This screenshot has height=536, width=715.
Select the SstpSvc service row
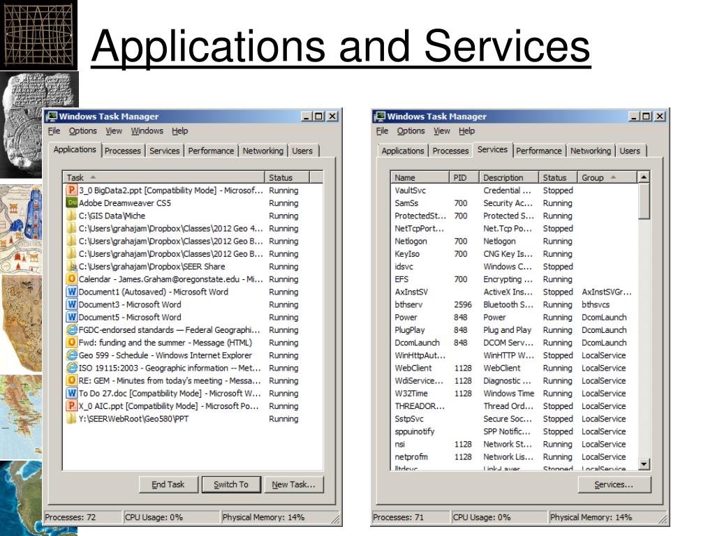coord(514,419)
